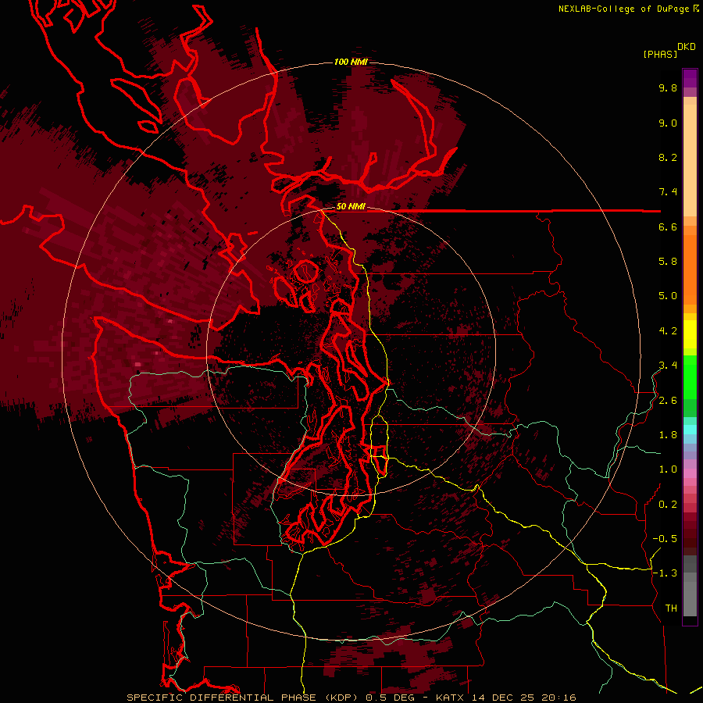Click the 8.2 legend value

[x=668, y=158]
